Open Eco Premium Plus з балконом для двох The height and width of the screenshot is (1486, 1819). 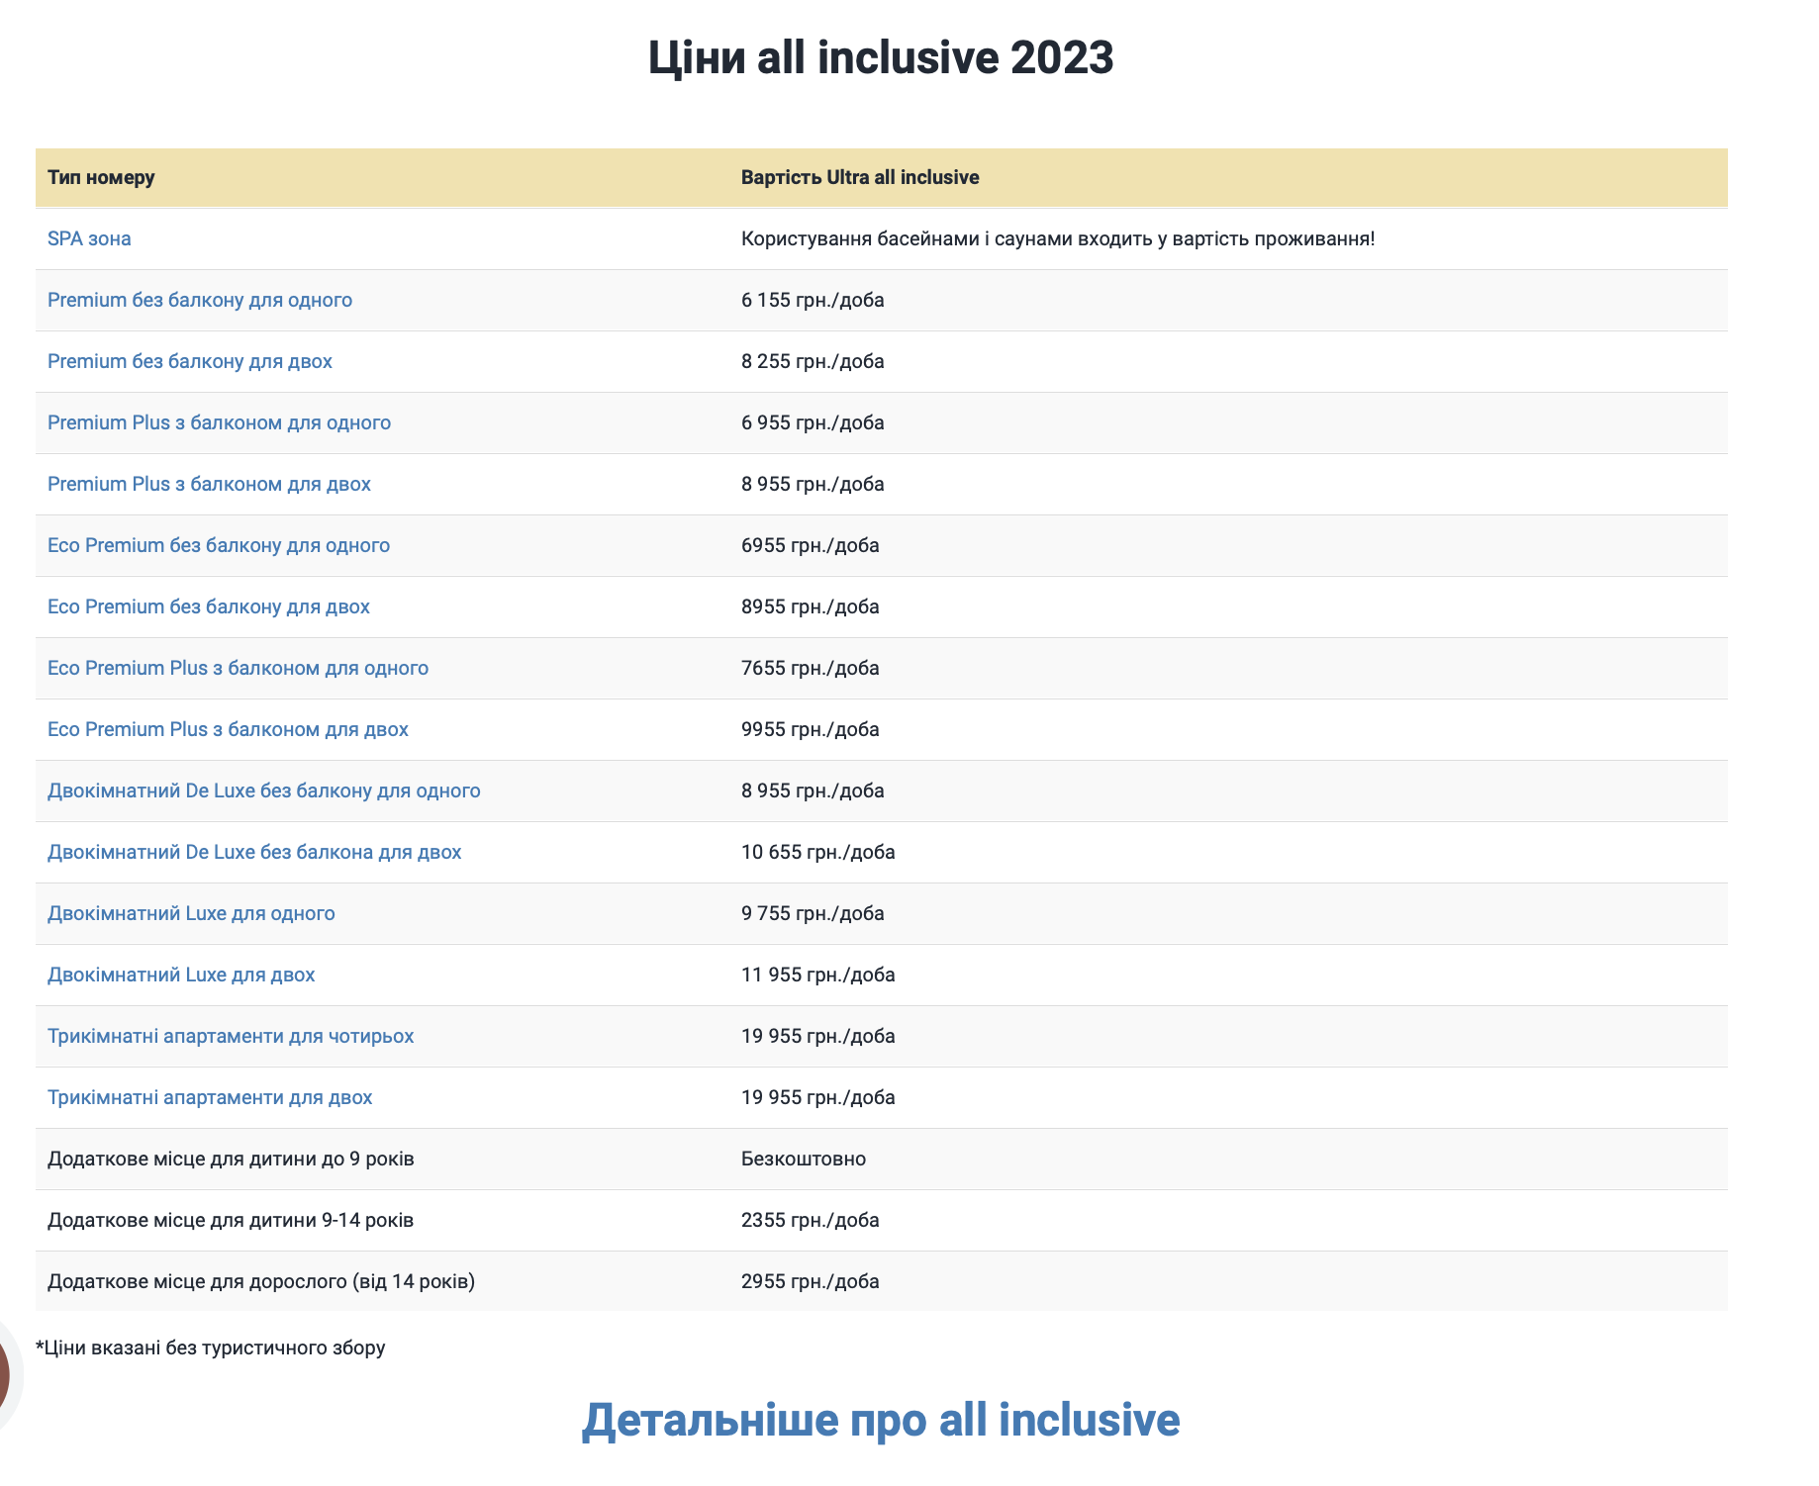coord(228,729)
